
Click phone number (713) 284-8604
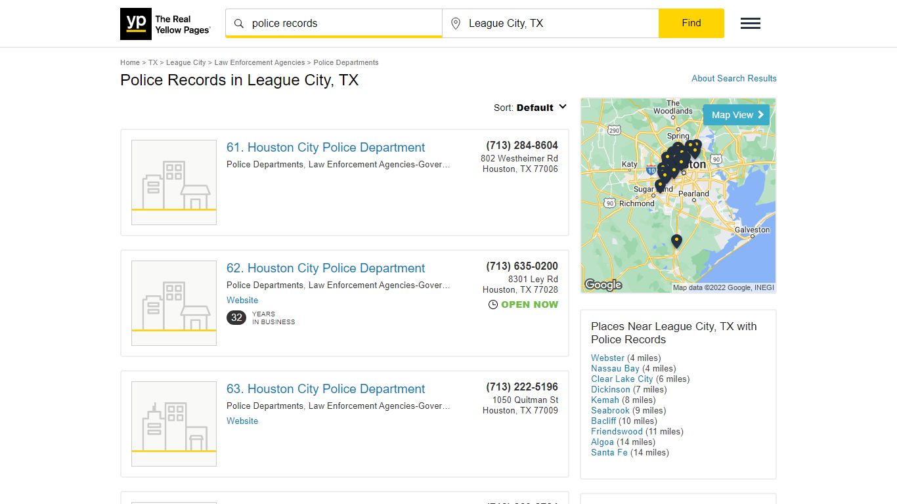[522, 145]
